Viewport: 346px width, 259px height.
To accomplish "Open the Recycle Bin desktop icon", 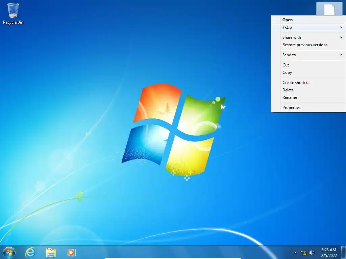I will tap(13, 13).
